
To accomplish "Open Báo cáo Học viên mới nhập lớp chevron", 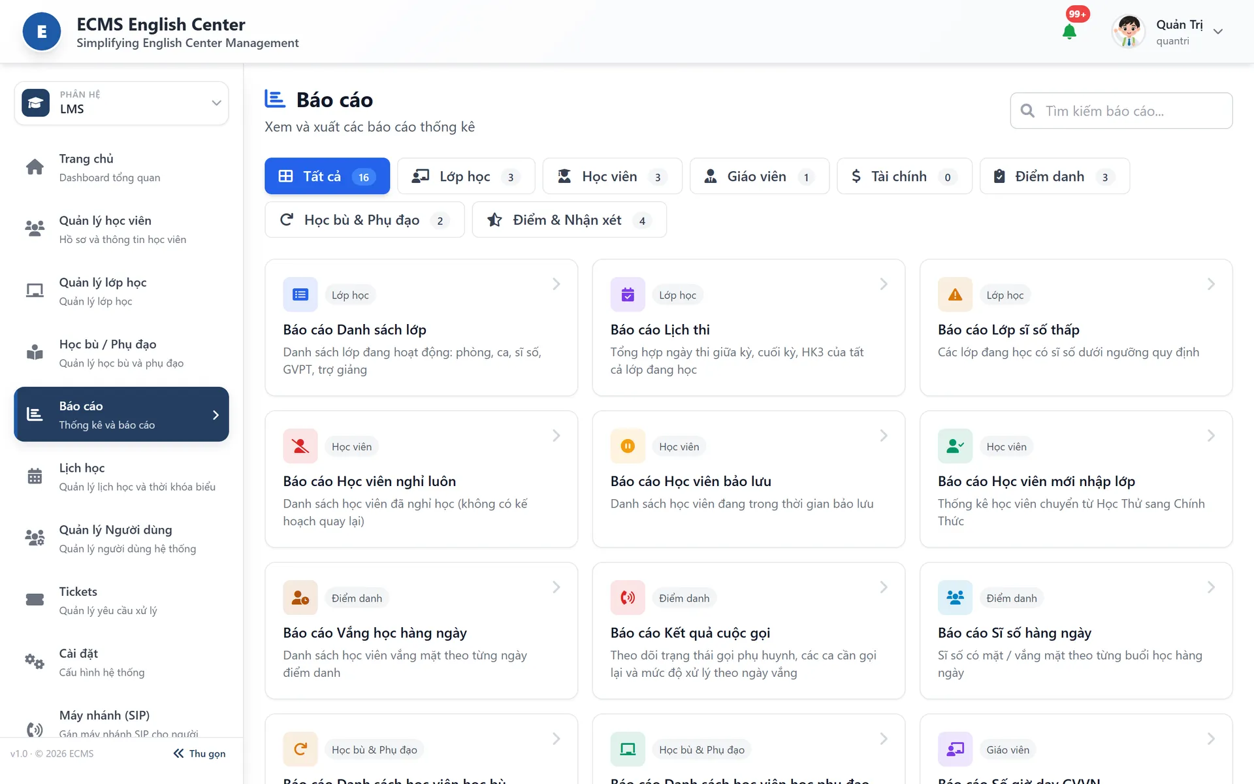I will (x=1211, y=436).
